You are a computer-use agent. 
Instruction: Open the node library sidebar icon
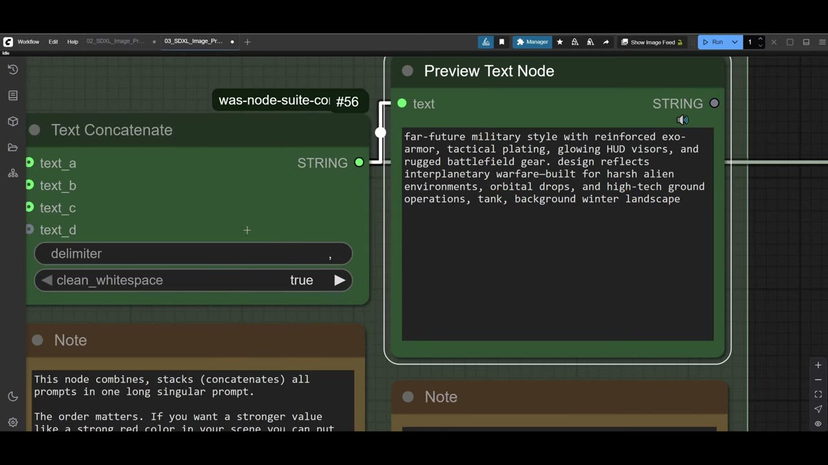click(13, 96)
